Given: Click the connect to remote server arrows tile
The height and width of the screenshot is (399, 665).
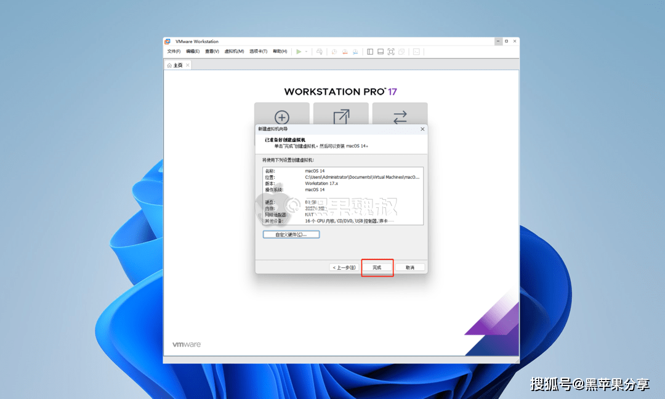Looking at the screenshot, I should tap(400, 114).
